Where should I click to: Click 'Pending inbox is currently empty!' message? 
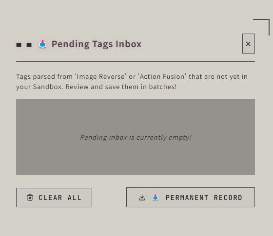tap(136, 137)
